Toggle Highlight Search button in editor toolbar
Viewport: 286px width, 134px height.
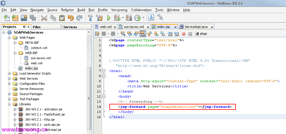coord(143,34)
